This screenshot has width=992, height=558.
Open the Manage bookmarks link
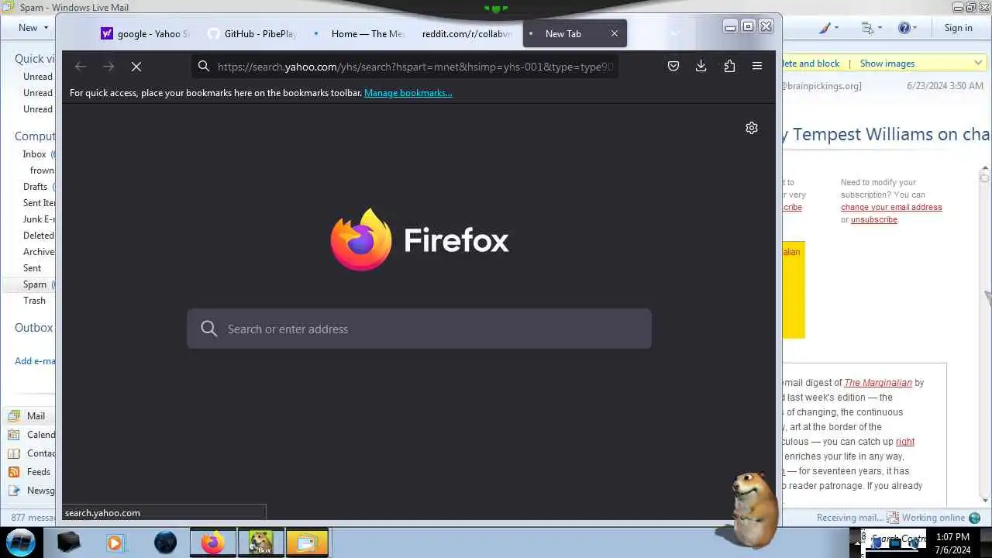pyautogui.click(x=408, y=93)
